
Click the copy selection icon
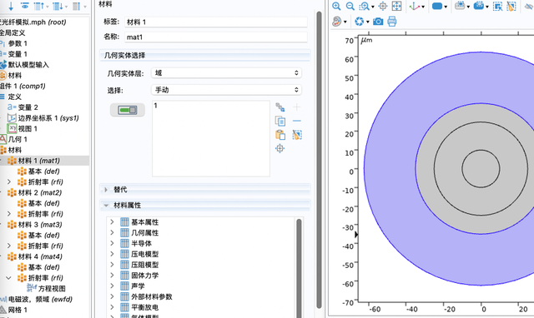pos(280,121)
